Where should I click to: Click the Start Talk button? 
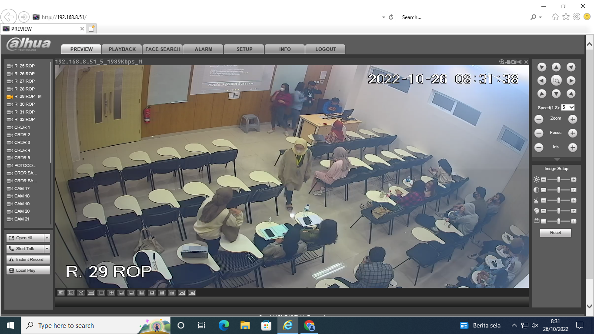click(26, 249)
